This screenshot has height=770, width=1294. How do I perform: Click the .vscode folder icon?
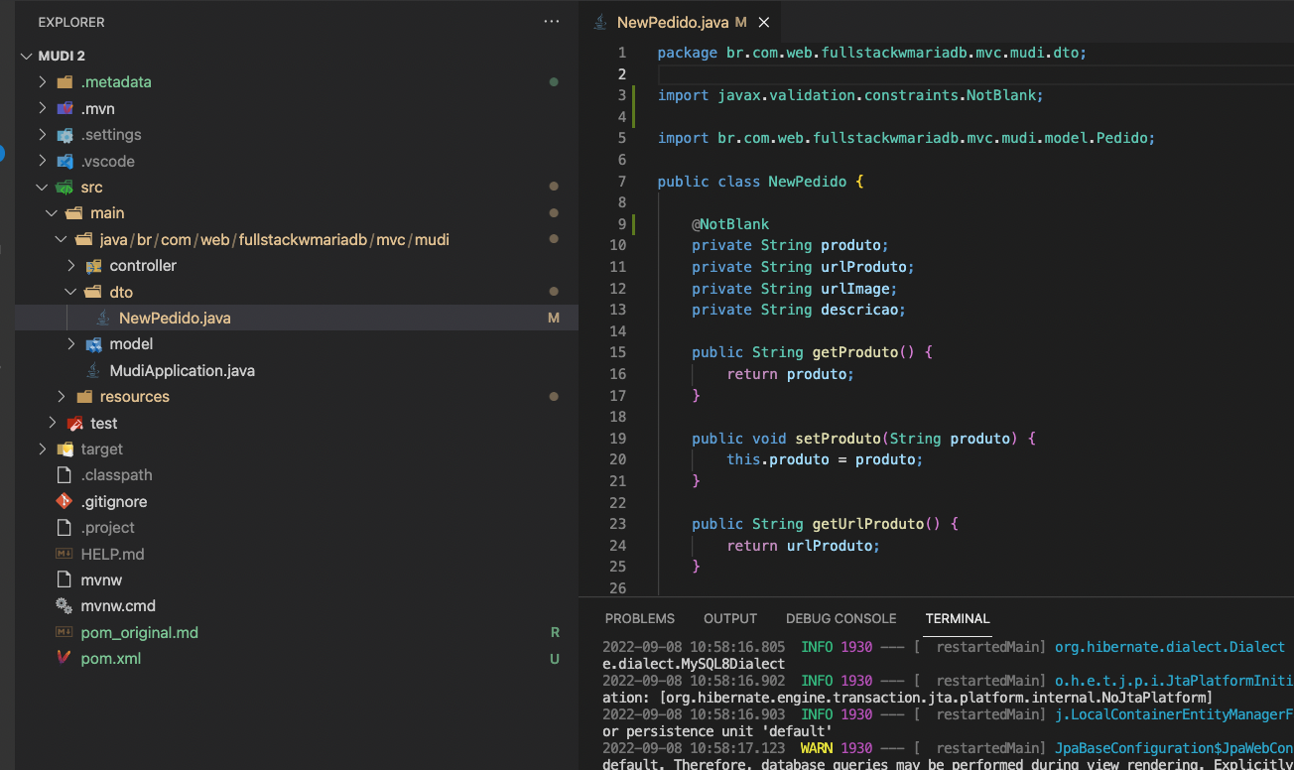(65, 161)
